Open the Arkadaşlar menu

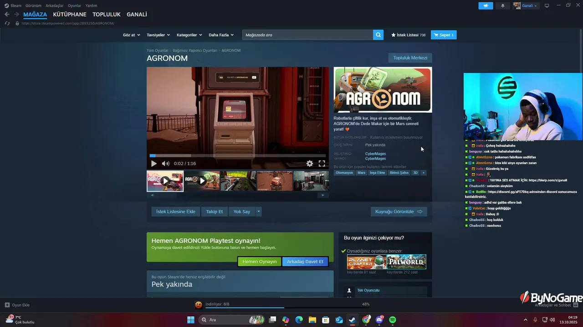(55, 5)
